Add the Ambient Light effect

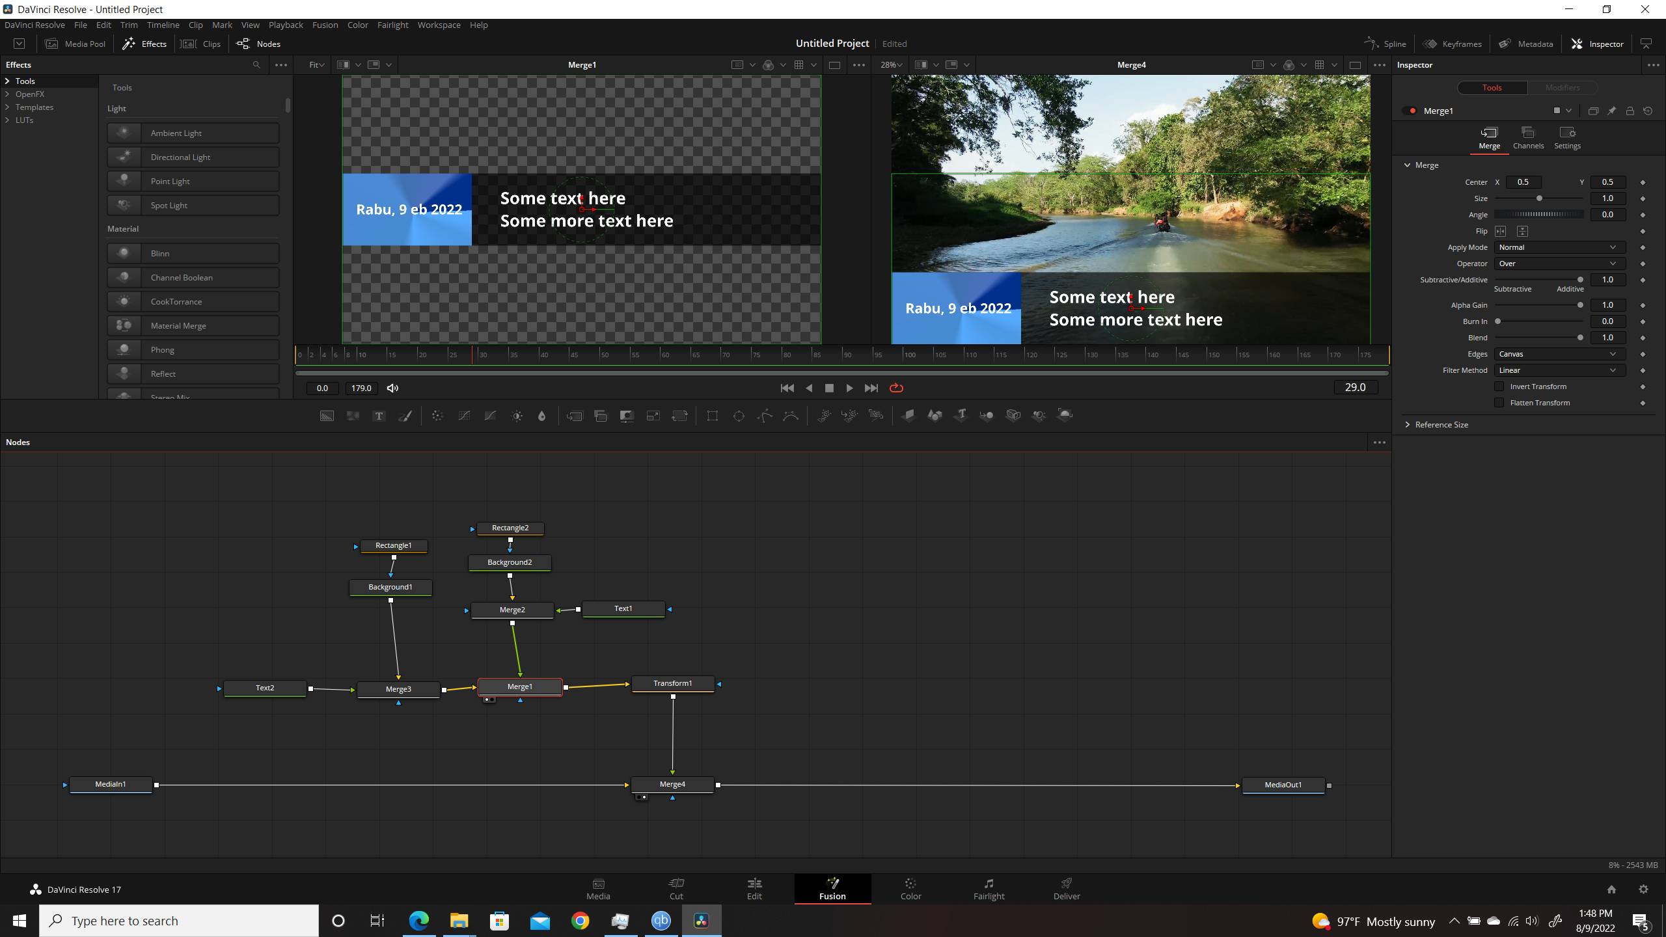(x=193, y=133)
